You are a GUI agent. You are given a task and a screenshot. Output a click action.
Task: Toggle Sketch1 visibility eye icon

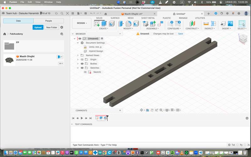85,72
